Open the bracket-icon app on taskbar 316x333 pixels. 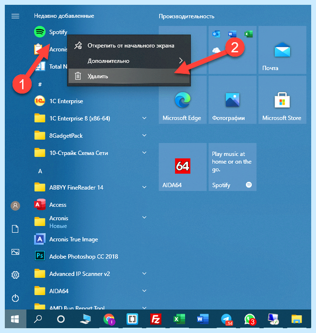tap(132, 319)
